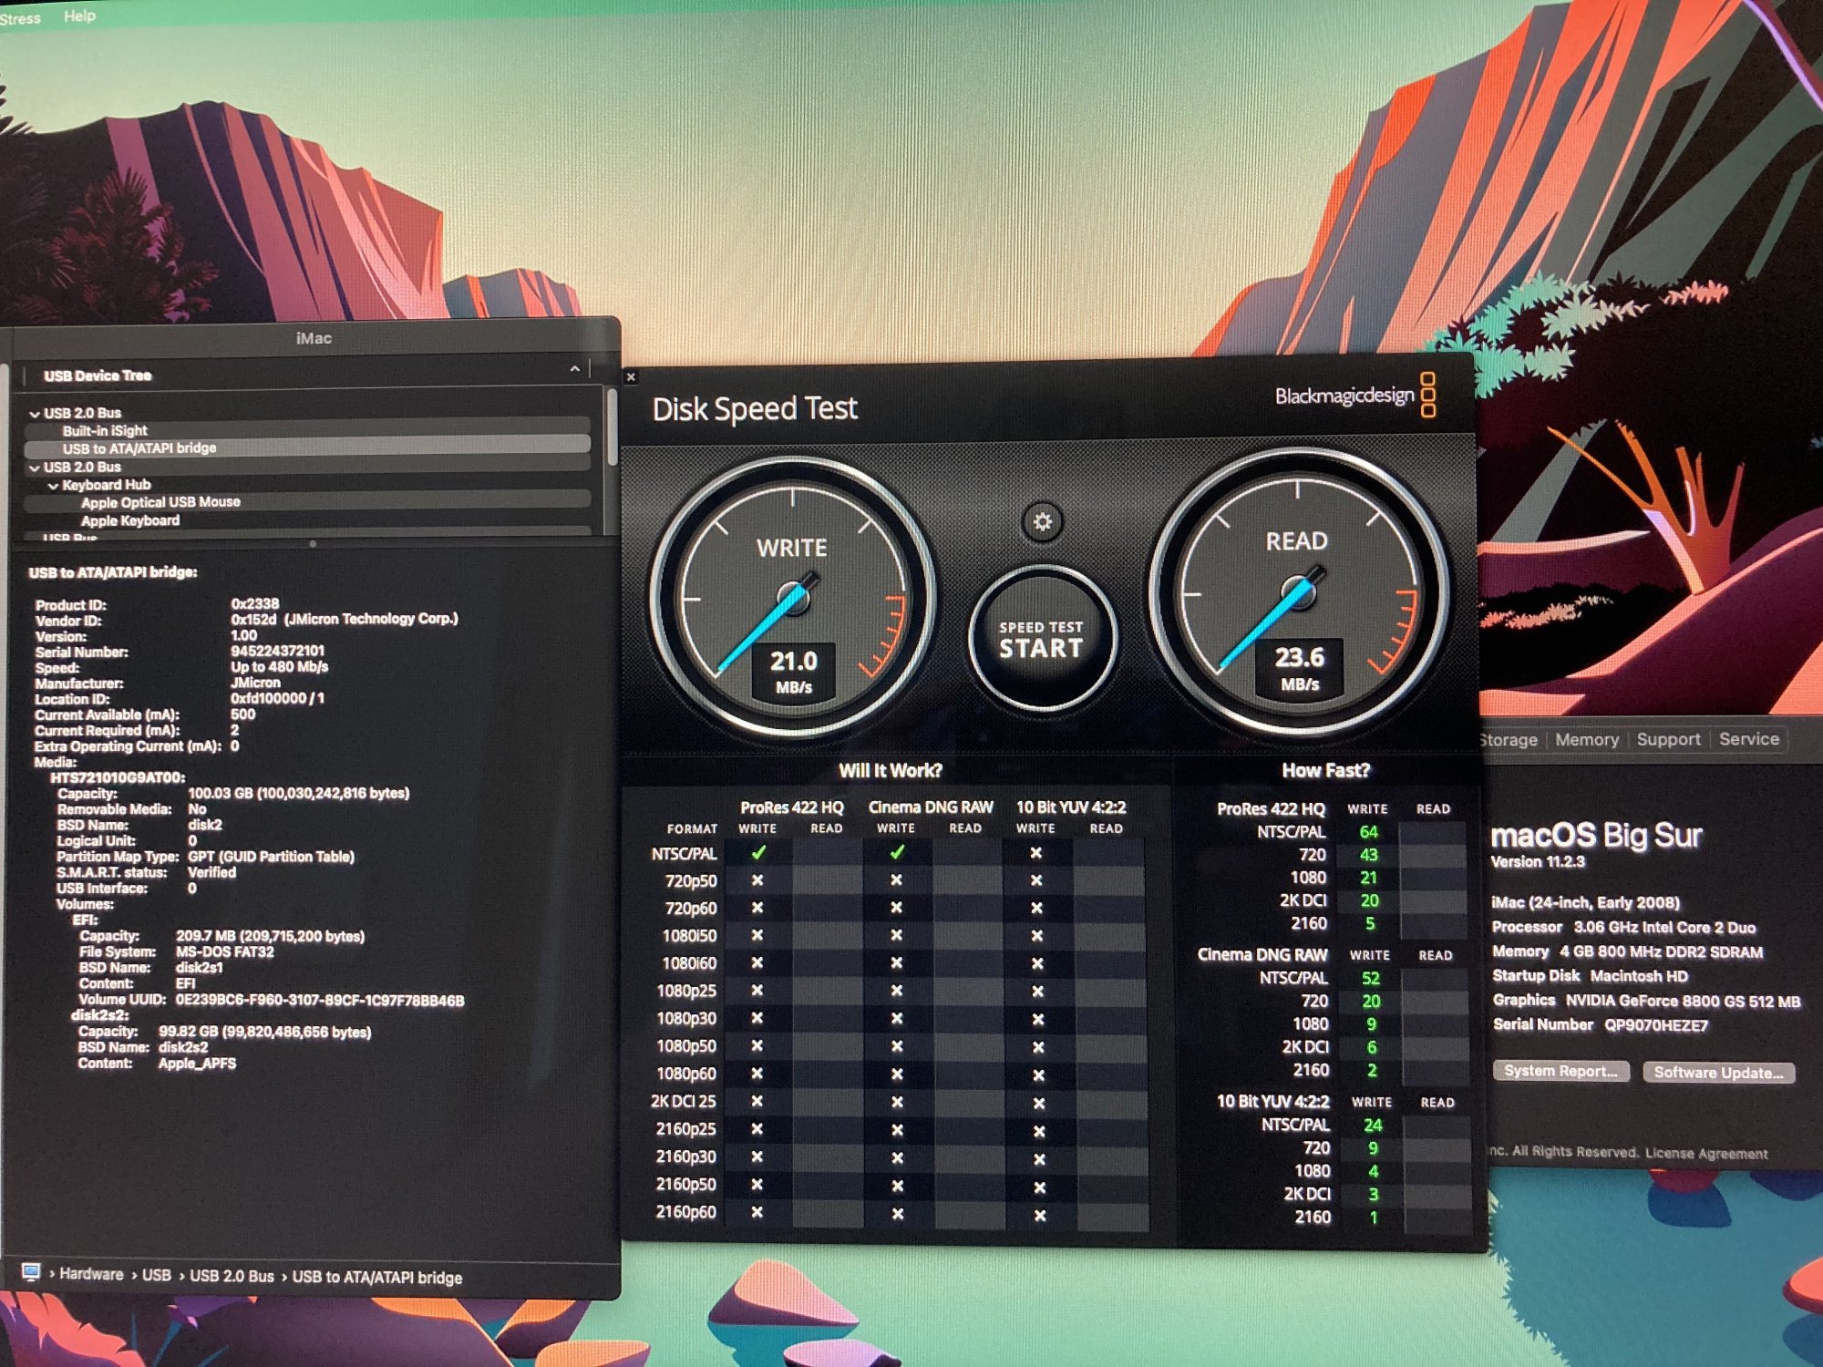Select Built-in iSight in device tree
The height and width of the screenshot is (1367, 1823).
[105, 430]
